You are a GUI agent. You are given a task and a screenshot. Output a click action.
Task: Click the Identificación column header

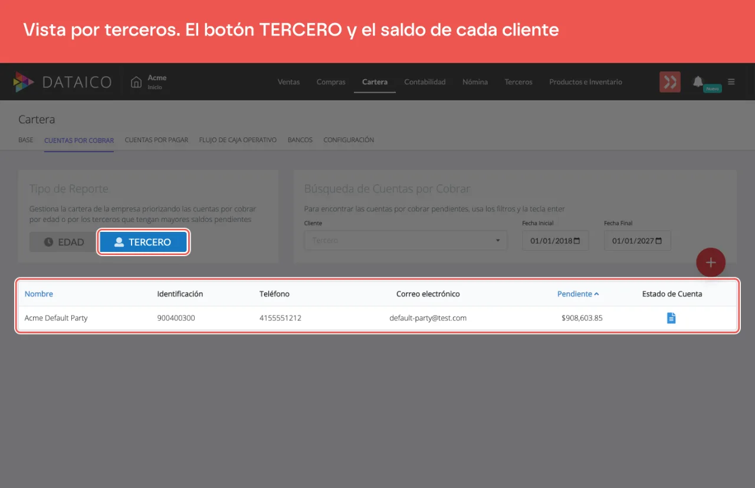180,294
